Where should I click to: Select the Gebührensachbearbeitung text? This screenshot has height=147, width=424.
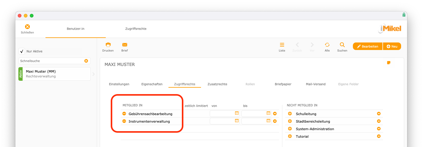tap(150, 114)
